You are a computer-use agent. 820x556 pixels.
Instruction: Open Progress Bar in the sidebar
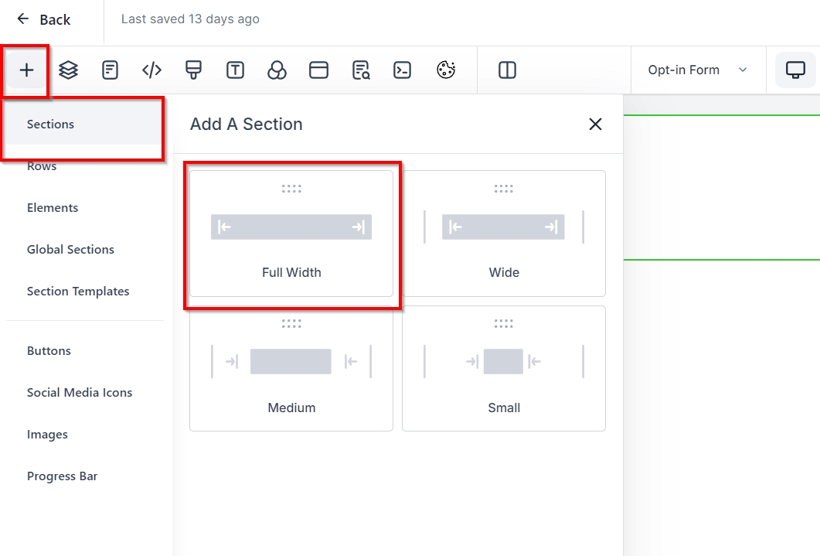63,476
